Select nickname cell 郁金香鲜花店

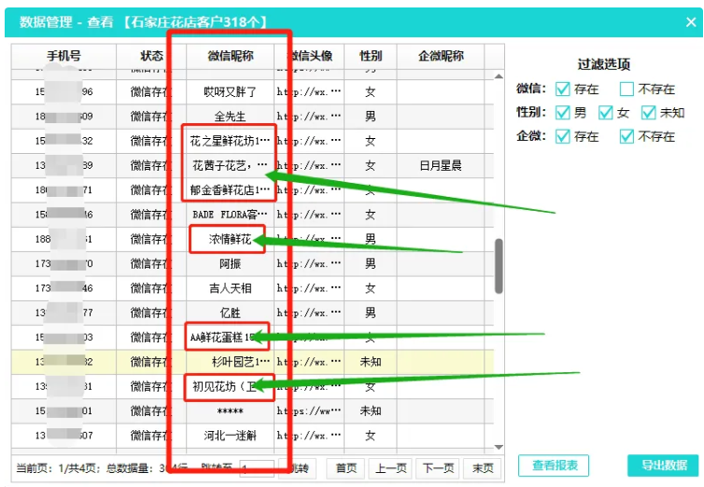pos(231,190)
